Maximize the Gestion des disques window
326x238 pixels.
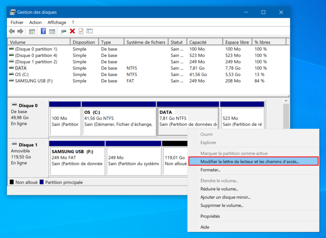coord(263,12)
